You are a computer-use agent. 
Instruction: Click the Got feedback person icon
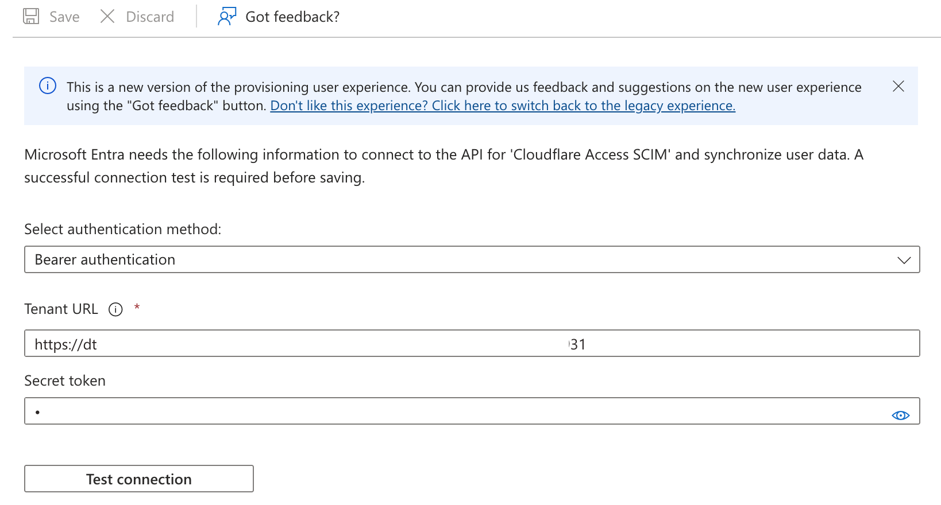[x=227, y=16]
